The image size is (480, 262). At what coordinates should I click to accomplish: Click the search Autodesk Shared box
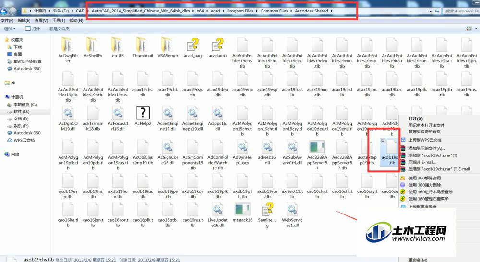[462, 11]
